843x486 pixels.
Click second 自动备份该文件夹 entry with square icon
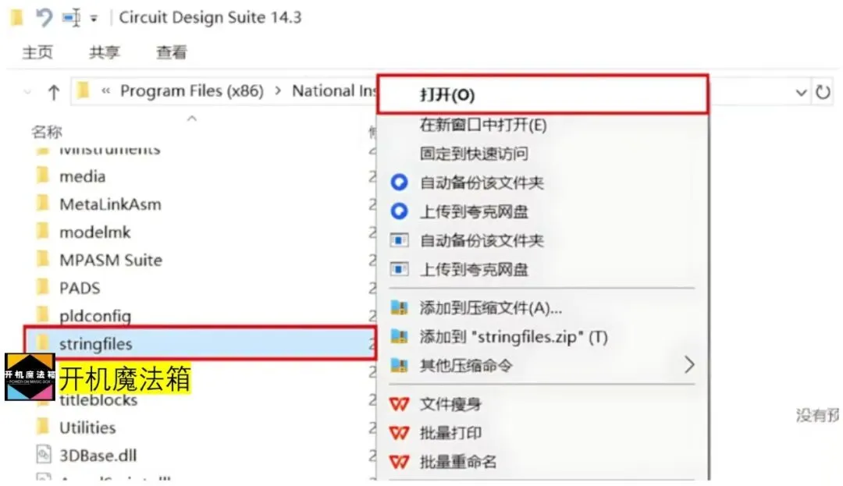tap(542, 240)
